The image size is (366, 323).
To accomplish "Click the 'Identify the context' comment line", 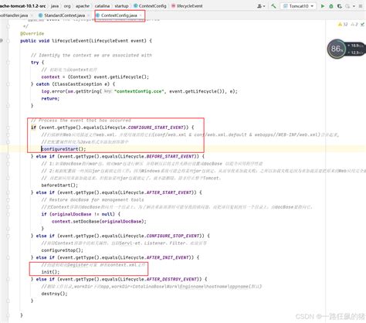I will [91, 55].
